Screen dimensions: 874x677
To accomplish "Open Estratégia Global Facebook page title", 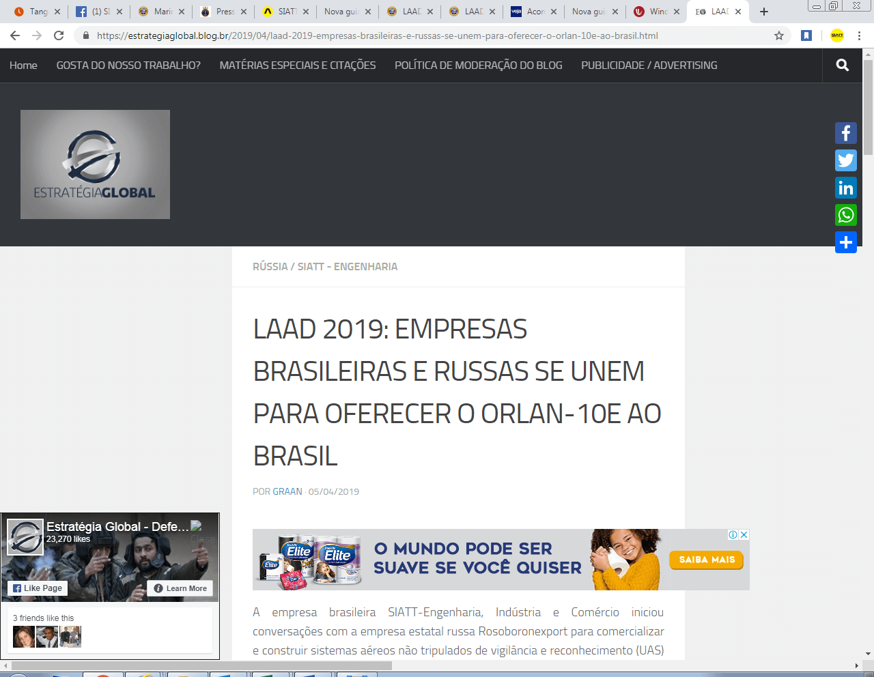I will 117,527.
